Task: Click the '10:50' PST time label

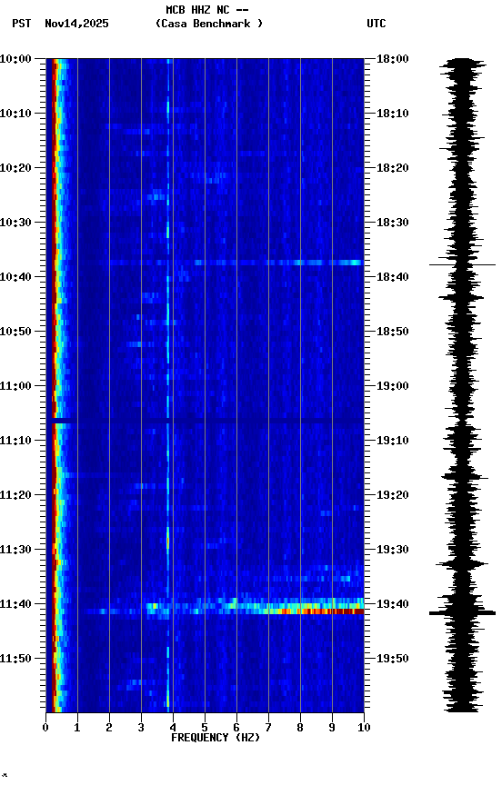Action: click(15, 332)
